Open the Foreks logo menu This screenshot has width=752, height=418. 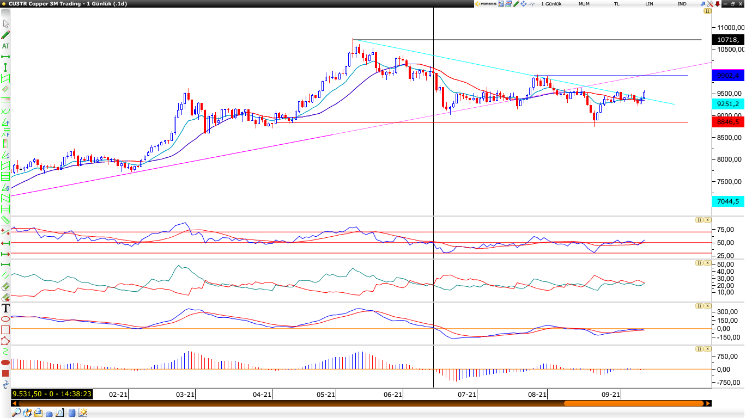point(486,4)
